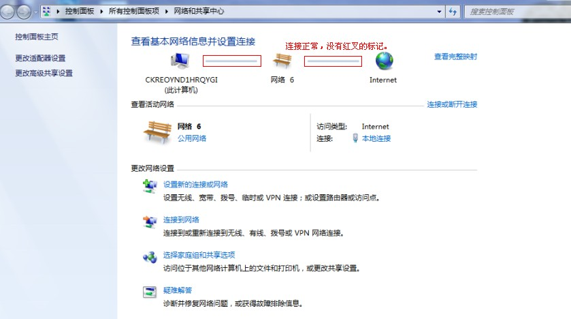This screenshot has height=319, width=571.
Task: Open the address bar history dropdown arrow
Action: click(x=439, y=12)
